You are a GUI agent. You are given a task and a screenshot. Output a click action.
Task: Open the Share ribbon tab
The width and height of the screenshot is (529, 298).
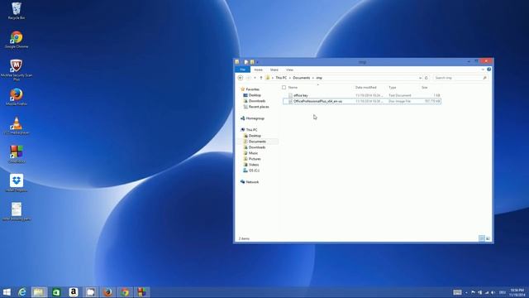pos(274,70)
